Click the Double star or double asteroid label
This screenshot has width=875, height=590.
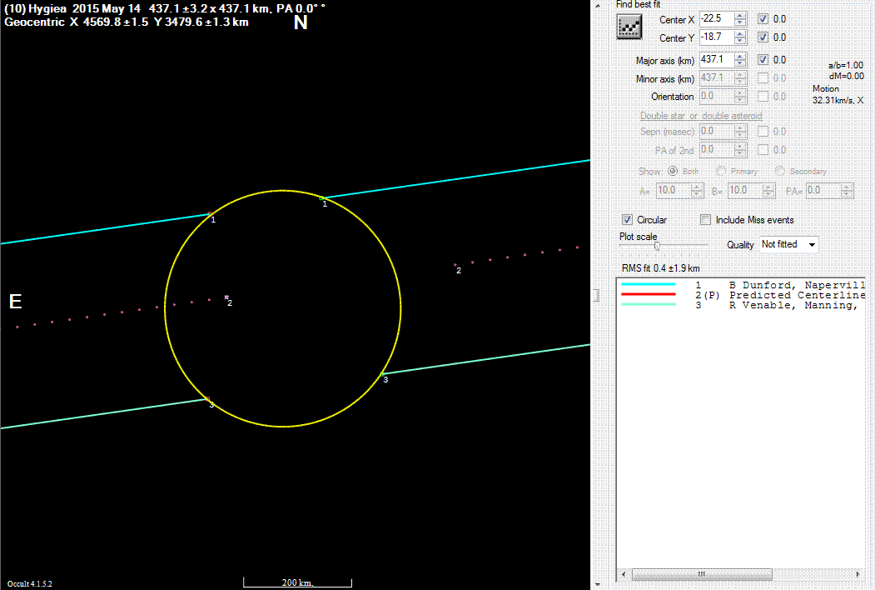tap(701, 116)
